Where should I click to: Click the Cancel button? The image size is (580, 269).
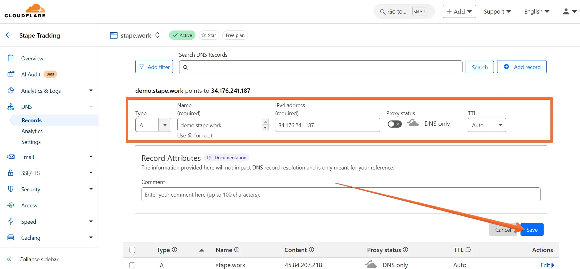(503, 230)
